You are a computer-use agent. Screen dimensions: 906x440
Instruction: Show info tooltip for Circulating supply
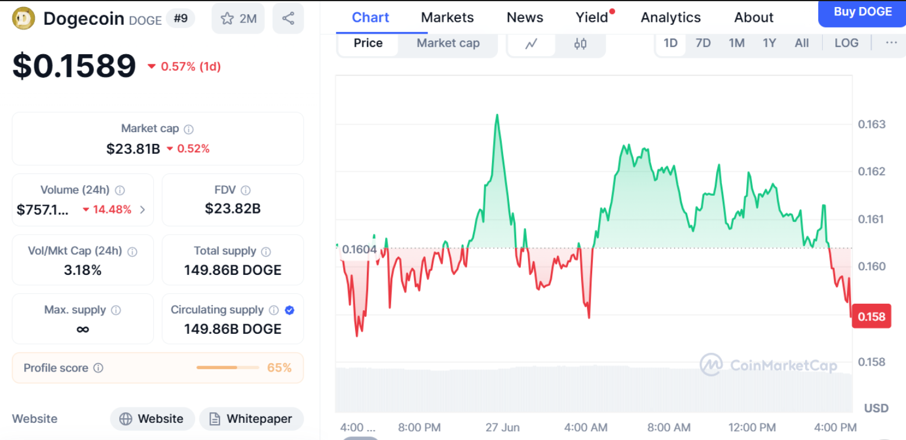point(274,310)
